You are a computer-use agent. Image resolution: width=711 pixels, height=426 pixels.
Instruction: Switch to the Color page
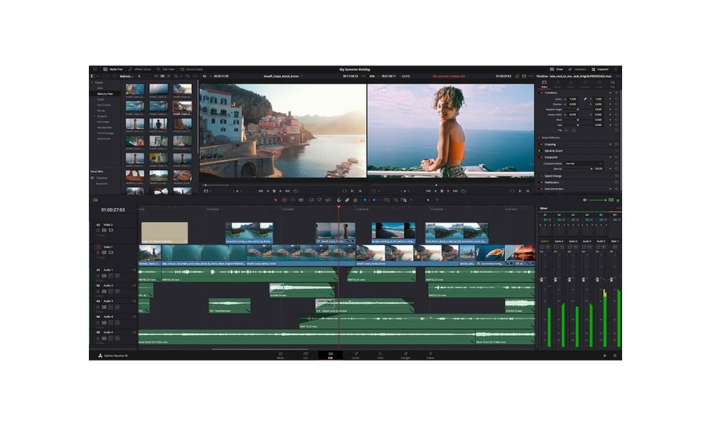(381, 355)
